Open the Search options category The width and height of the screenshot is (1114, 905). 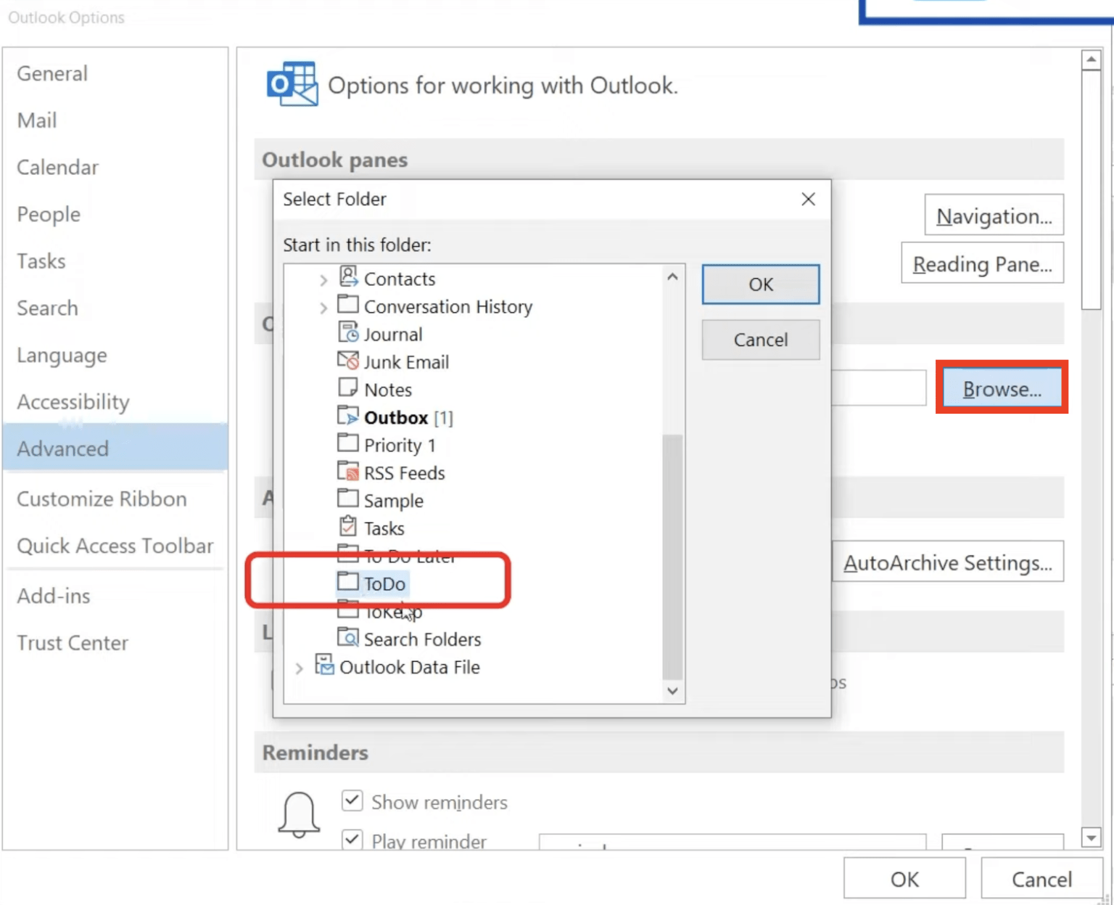[x=115, y=308]
